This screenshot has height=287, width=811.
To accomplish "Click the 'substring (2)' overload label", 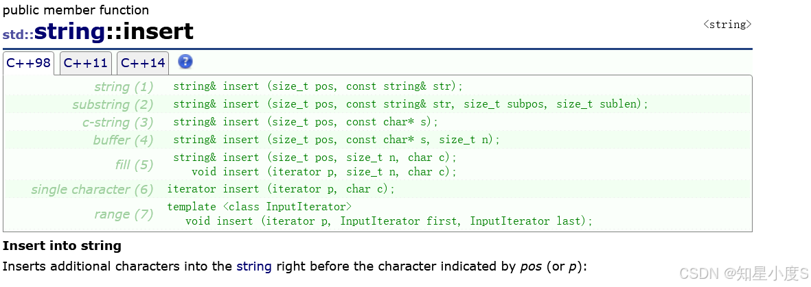I will click(x=113, y=105).
